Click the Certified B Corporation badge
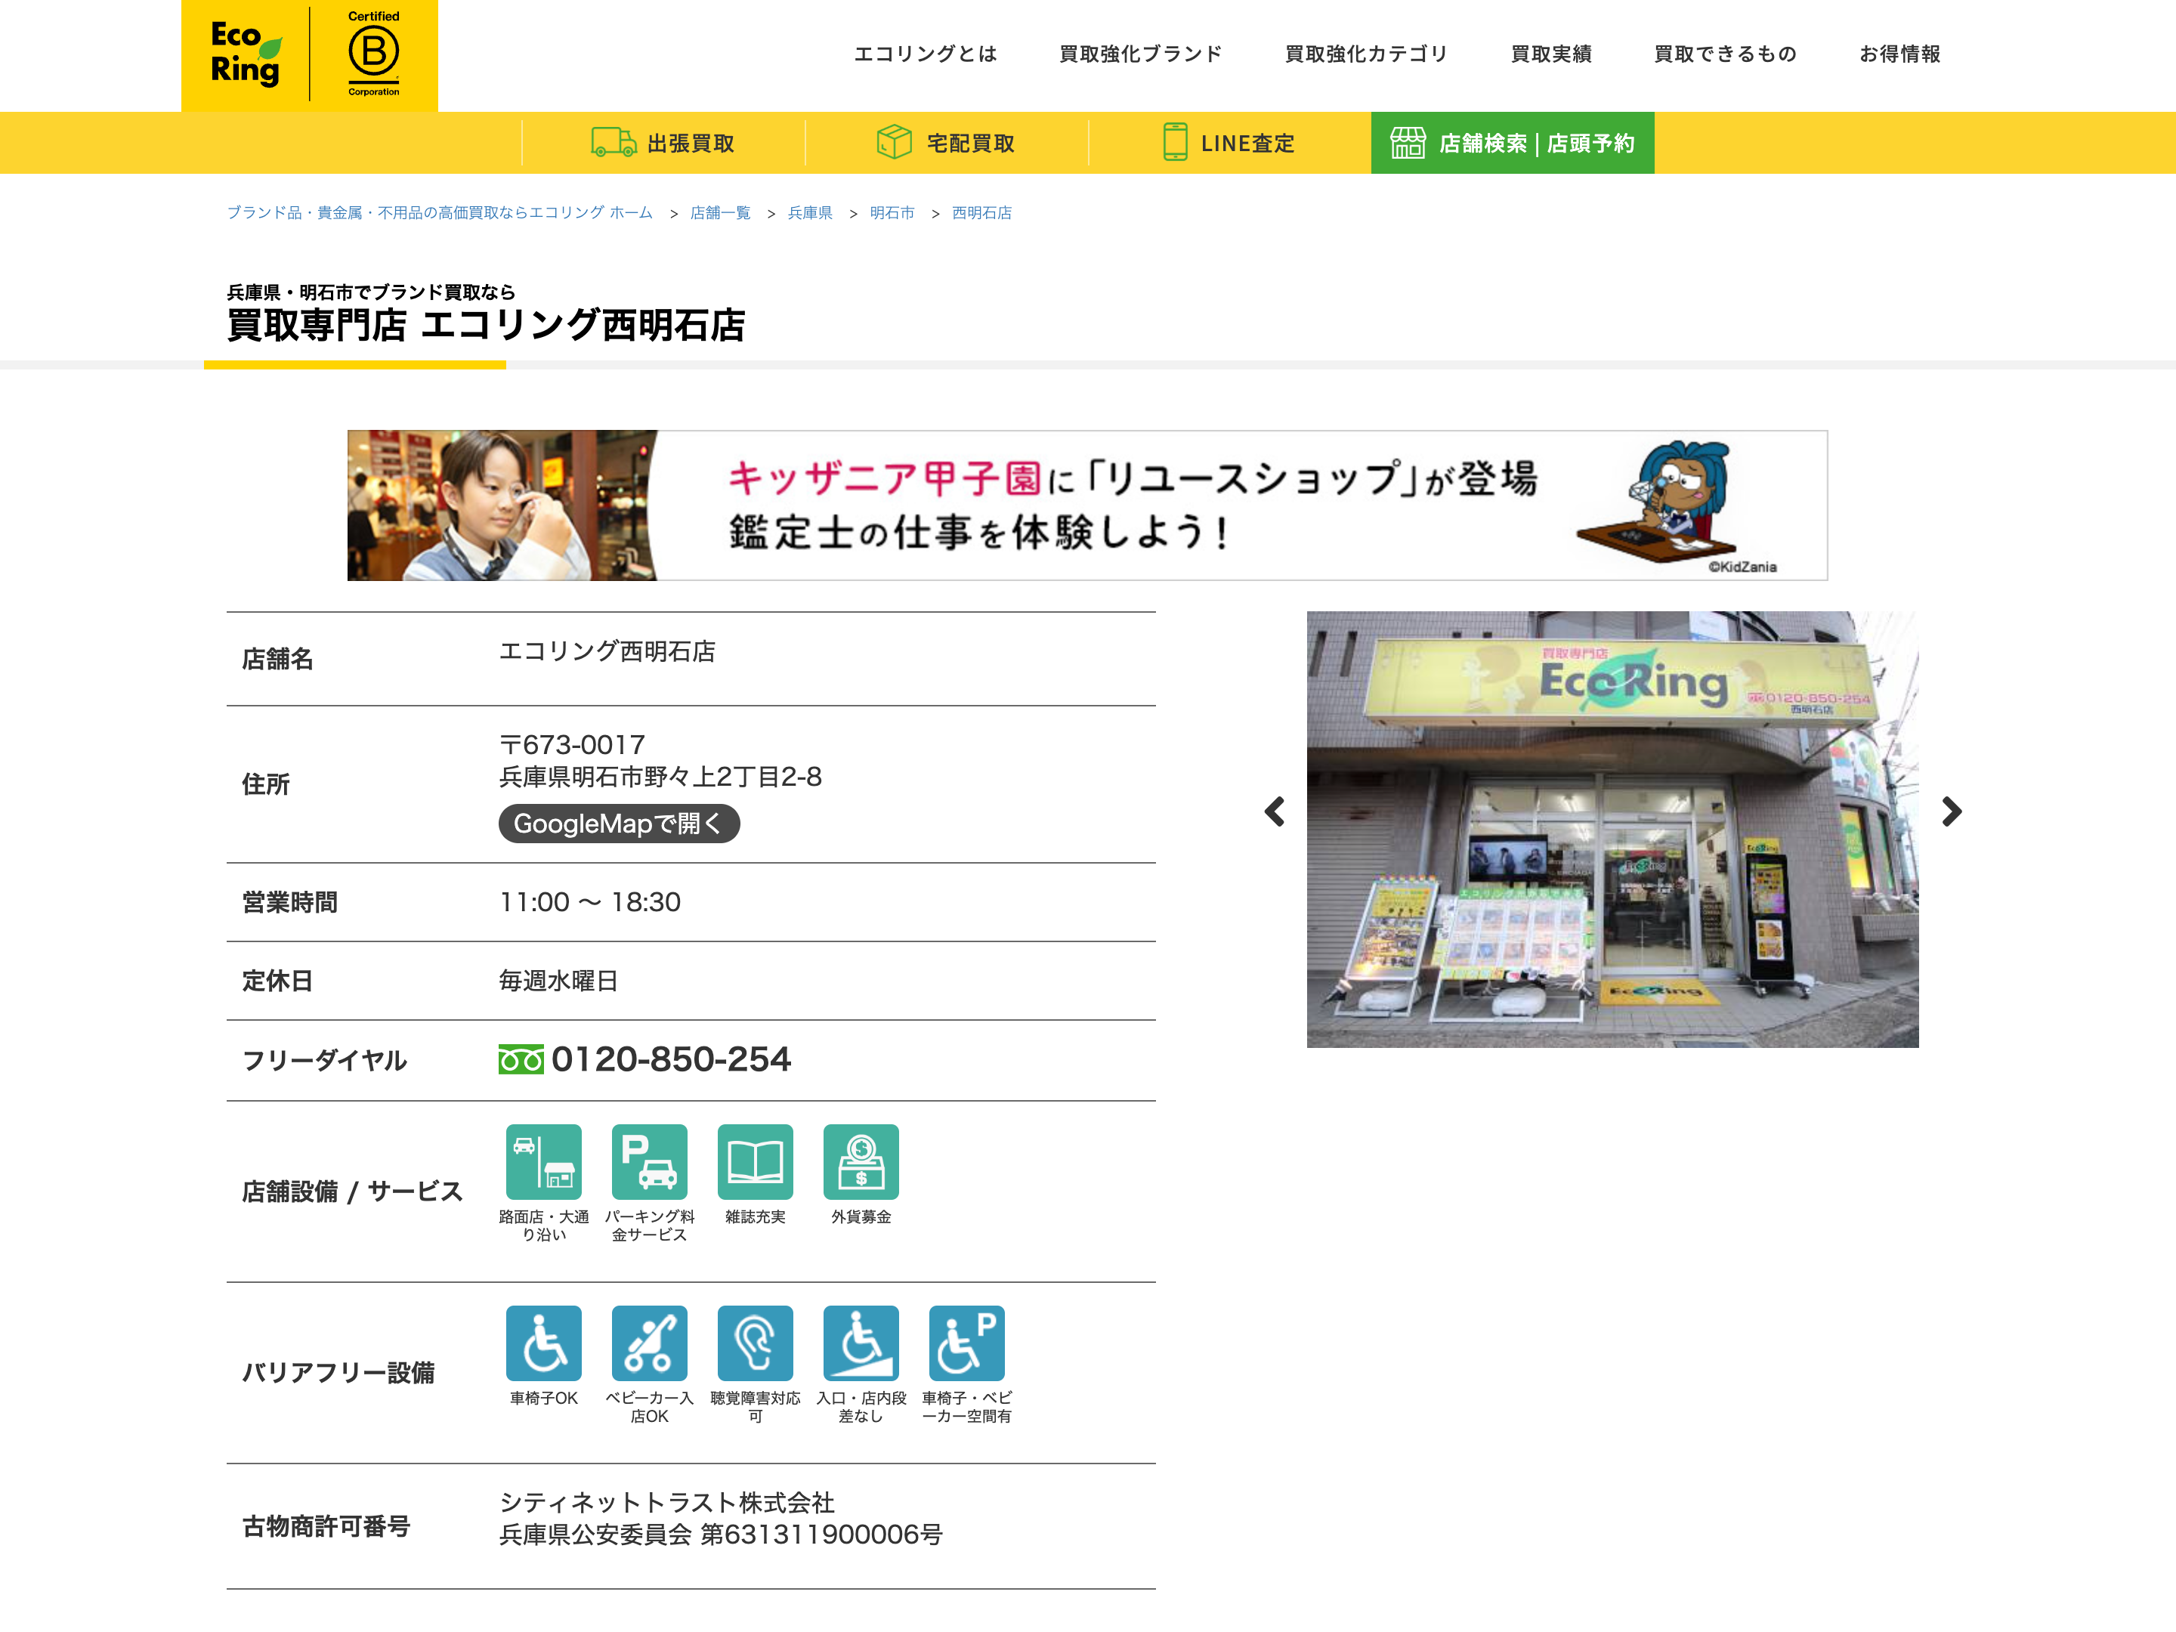 tap(374, 54)
